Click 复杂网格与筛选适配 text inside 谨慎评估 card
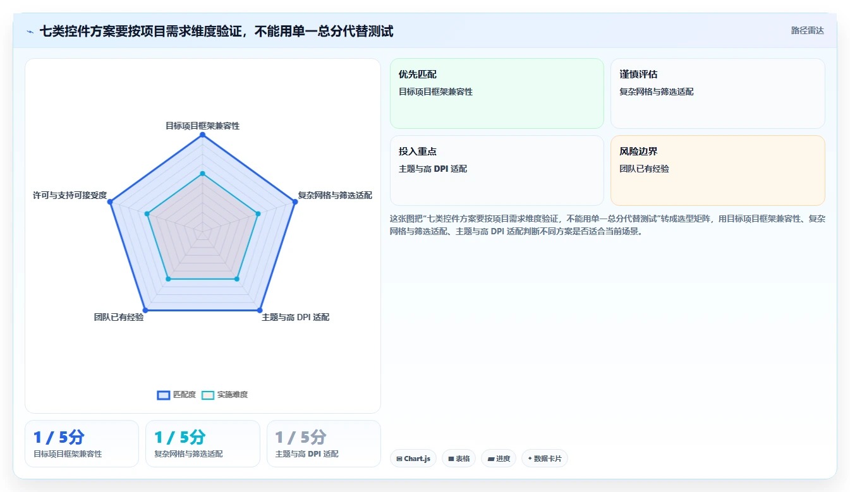 pos(657,92)
